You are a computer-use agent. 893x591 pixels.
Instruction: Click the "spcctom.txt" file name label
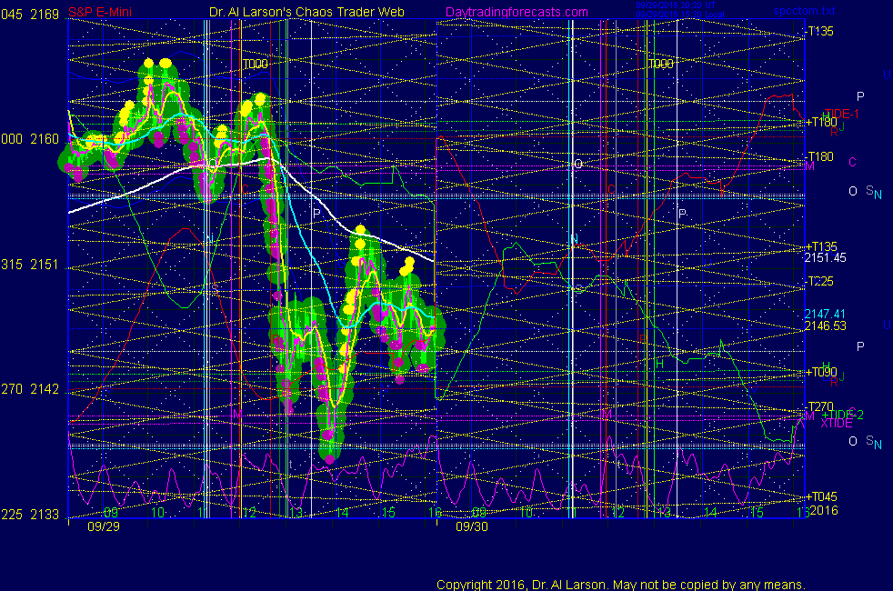804,11
